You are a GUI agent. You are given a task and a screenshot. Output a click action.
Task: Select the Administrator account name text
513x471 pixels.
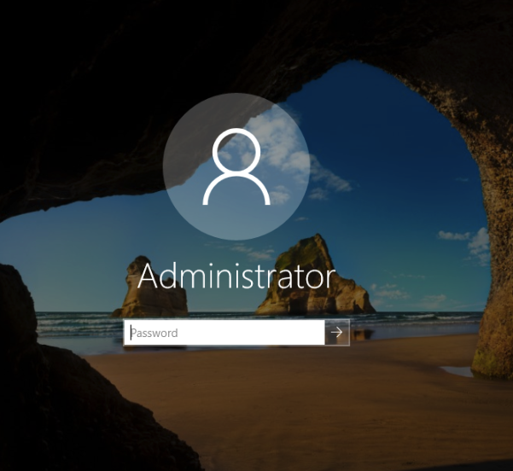click(x=236, y=276)
